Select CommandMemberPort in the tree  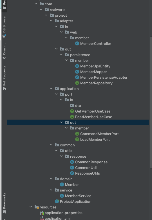pyautogui.click(x=99, y=134)
